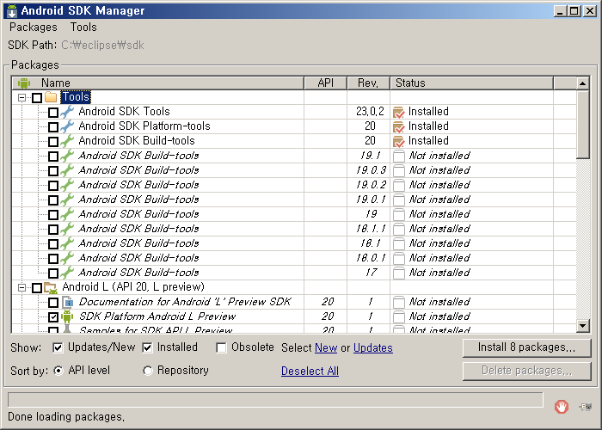602x430 pixels.
Task: Click Install 8 packages button
Action: tap(526, 347)
